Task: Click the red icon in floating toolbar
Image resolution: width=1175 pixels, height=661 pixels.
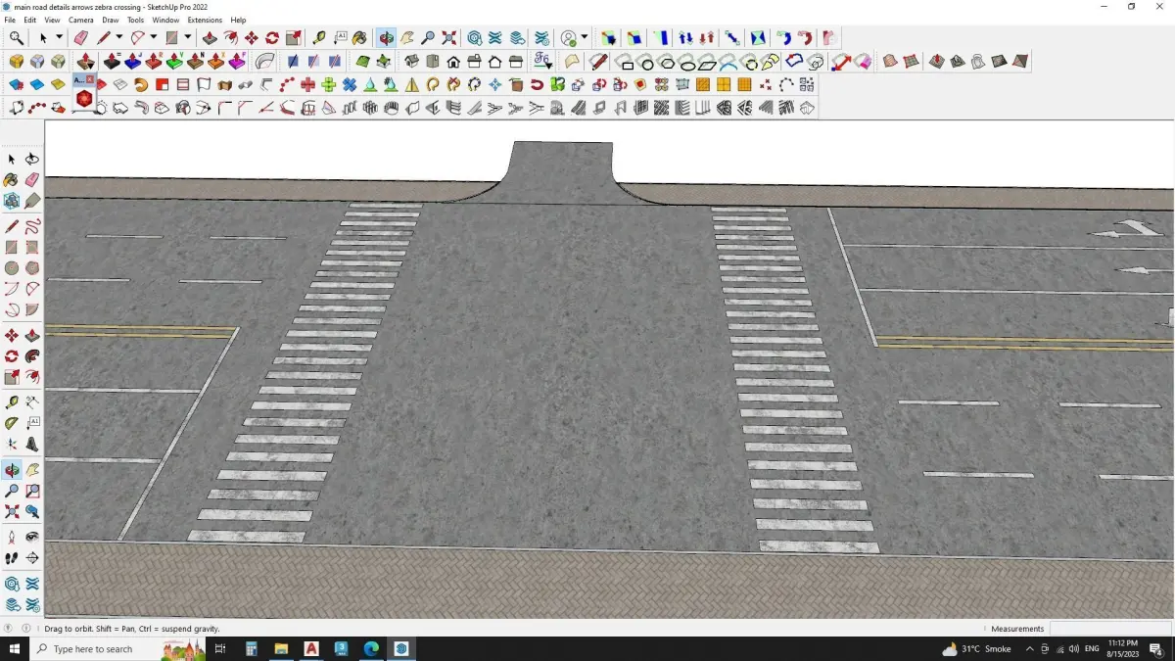Action: coord(84,99)
